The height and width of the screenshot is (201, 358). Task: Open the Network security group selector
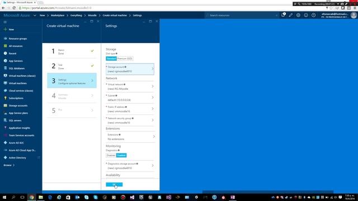pyautogui.click(x=130, y=121)
